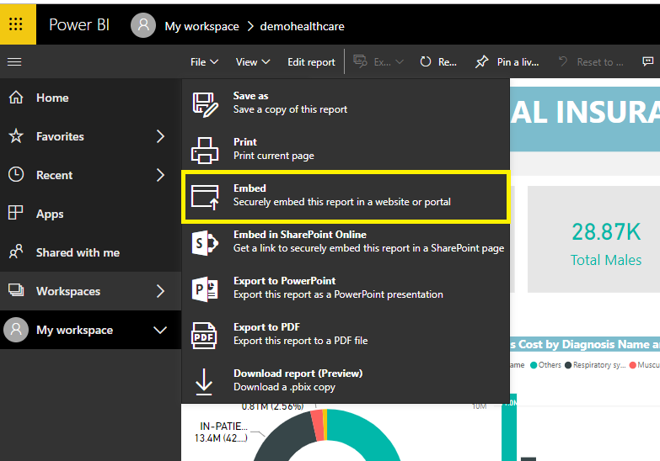Viewport: 660px width, 461px height.
Task: Choose Print current page
Action: 346,149
